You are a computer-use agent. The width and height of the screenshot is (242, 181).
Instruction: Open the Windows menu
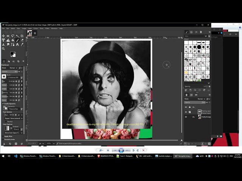pyautogui.click(x=54, y=29)
